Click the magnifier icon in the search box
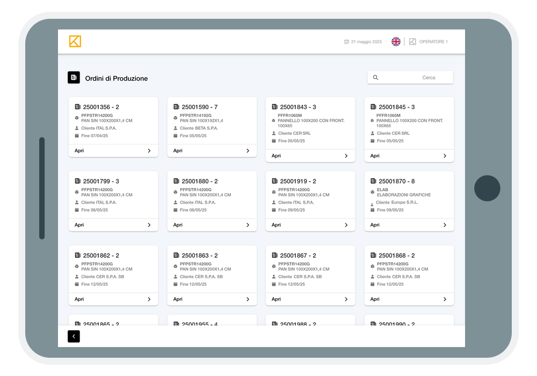The width and height of the screenshot is (537, 376). pyautogui.click(x=375, y=78)
